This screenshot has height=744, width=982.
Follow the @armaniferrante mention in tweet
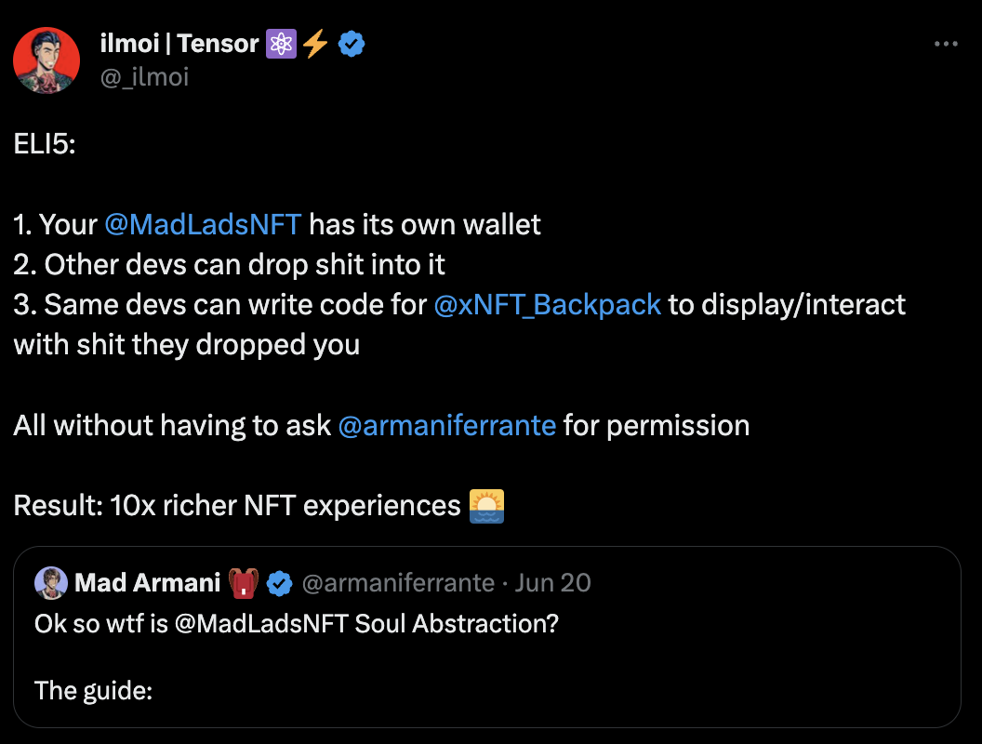pos(447,426)
